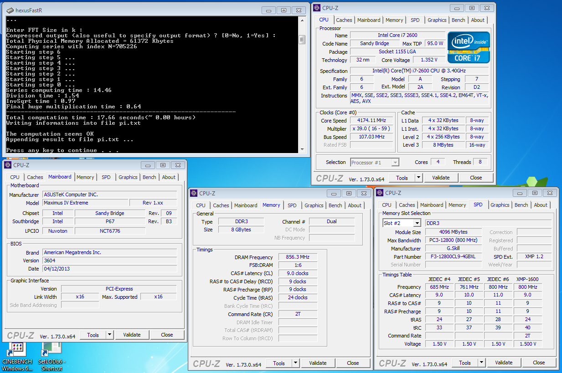The height and width of the screenshot is (373, 562).
Task: Click SPD Ext. value XMP 1.2
Action: point(534,256)
